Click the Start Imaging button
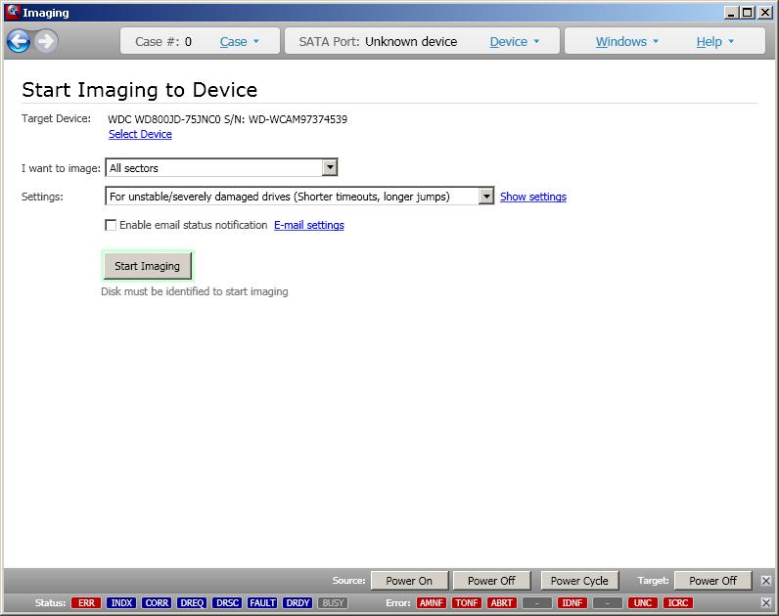 (147, 266)
